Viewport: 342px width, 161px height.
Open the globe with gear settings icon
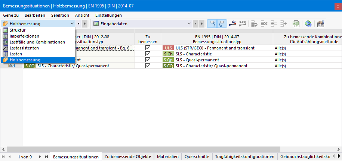[308, 24]
